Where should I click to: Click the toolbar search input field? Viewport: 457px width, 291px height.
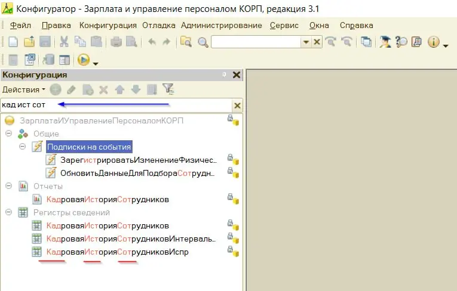pos(256,42)
